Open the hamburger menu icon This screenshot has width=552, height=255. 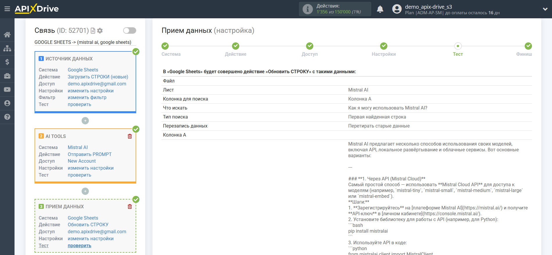tap(7, 9)
